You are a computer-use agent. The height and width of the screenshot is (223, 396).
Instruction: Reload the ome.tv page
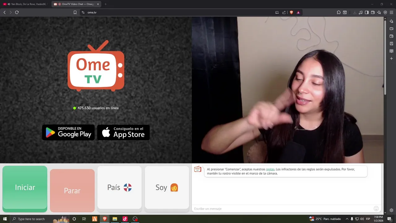[17, 12]
